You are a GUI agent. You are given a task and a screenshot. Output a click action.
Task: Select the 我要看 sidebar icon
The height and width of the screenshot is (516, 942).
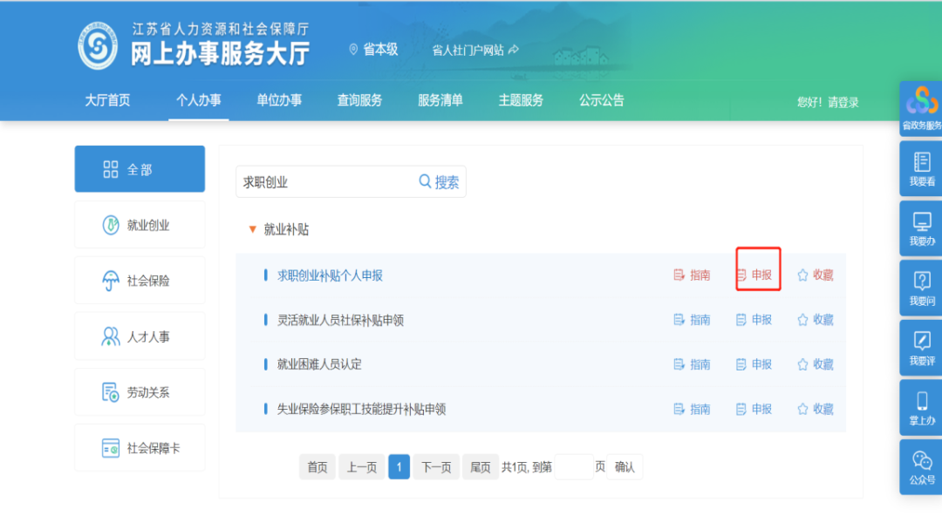click(922, 167)
